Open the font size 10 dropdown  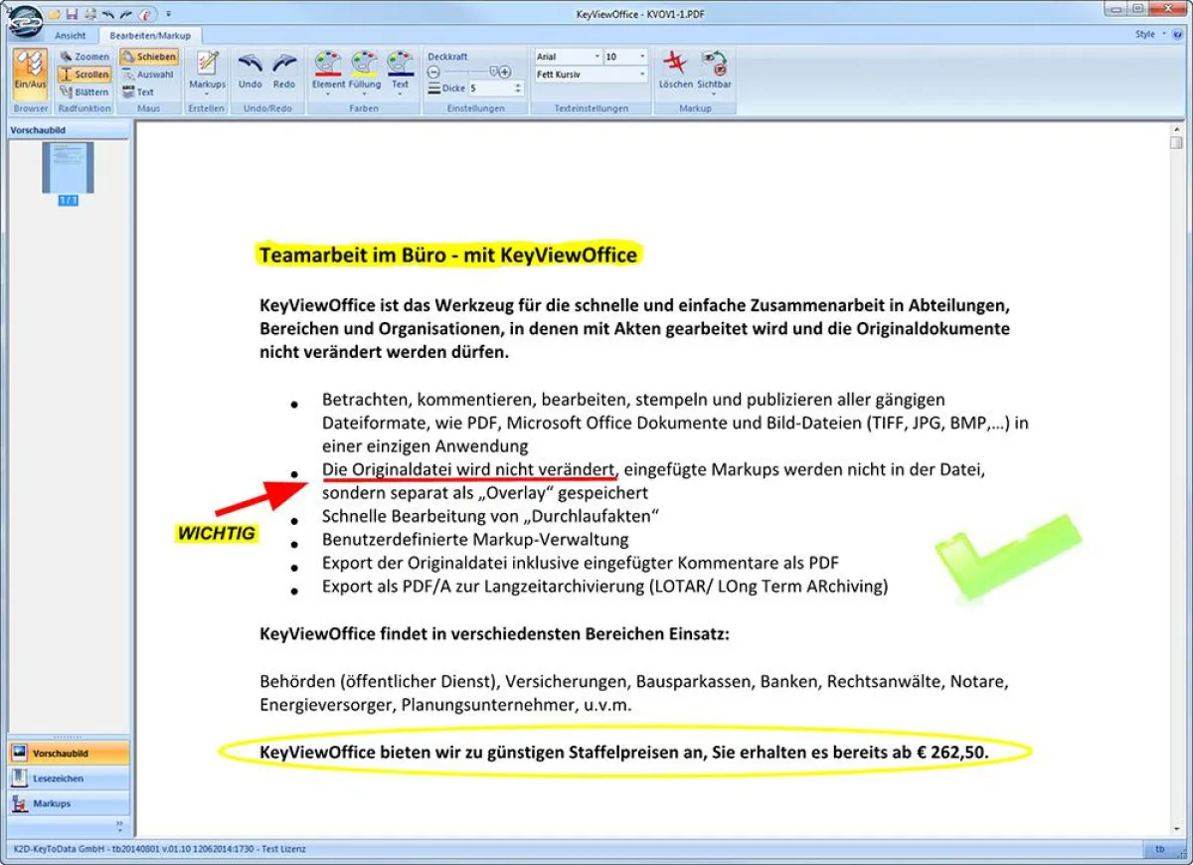pyautogui.click(x=642, y=57)
